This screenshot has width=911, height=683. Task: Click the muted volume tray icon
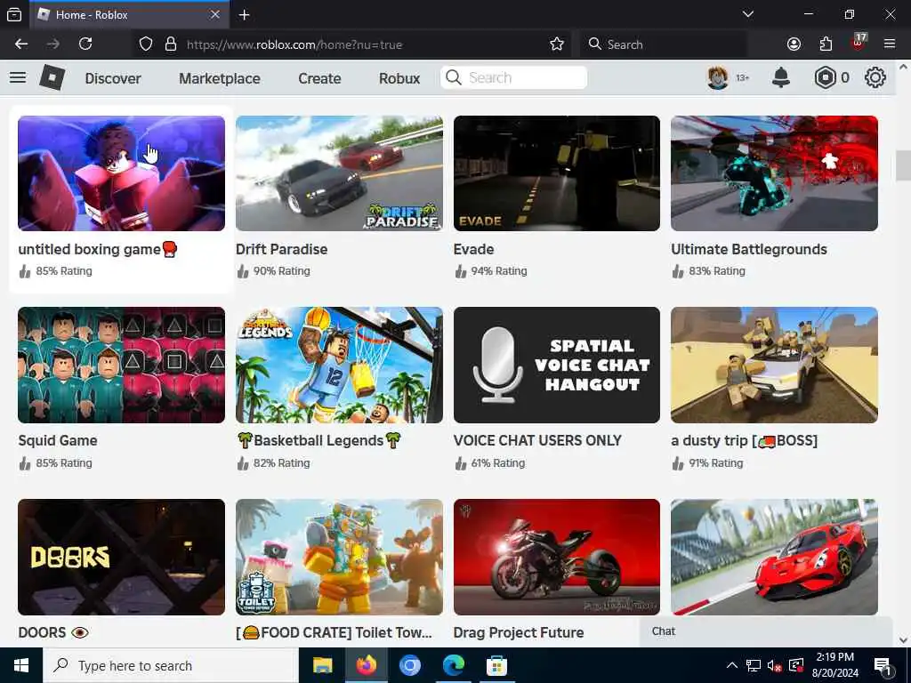[x=774, y=665]
